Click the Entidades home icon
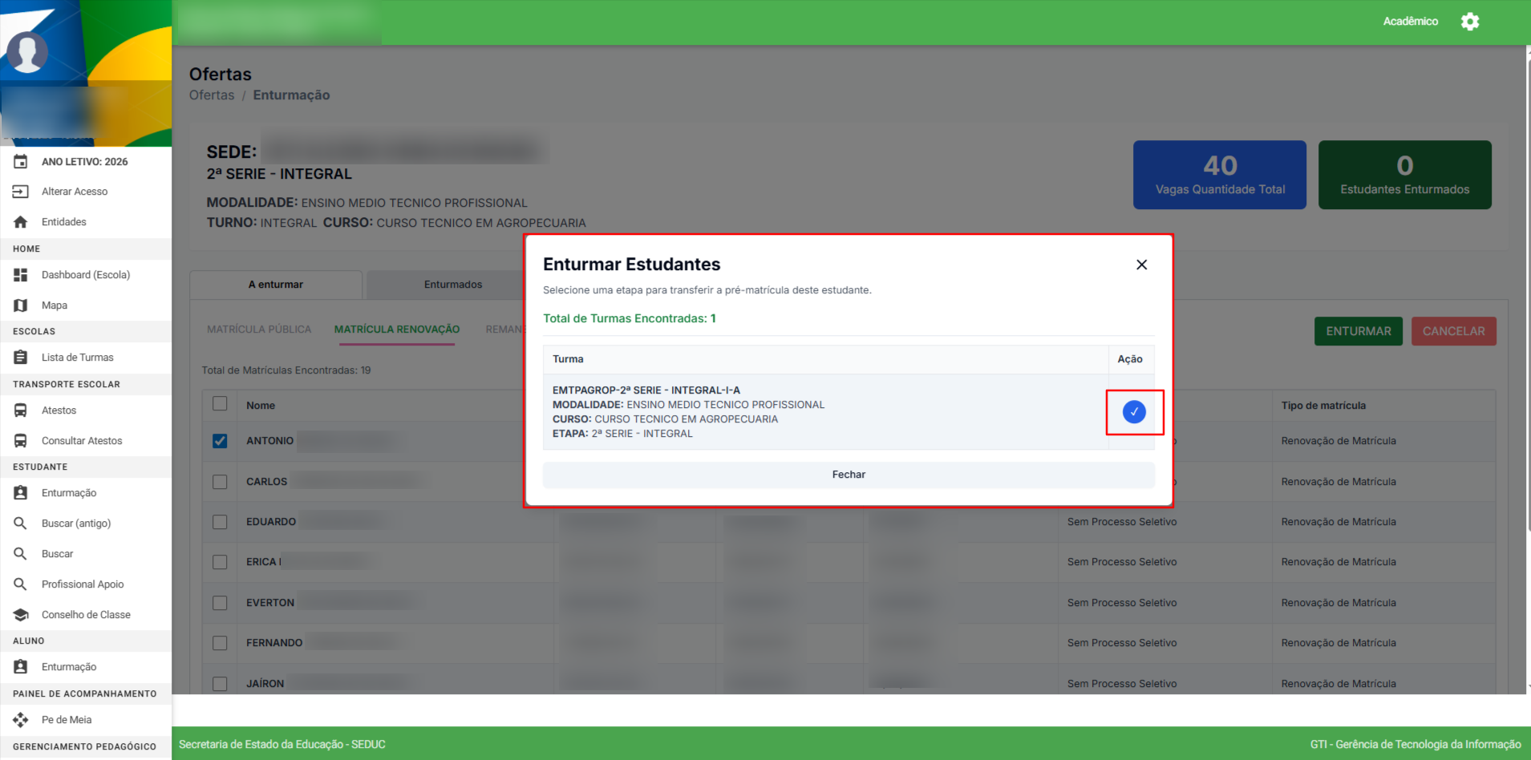The height and width of the screenshot is (760, 1531). pos(21,222)
